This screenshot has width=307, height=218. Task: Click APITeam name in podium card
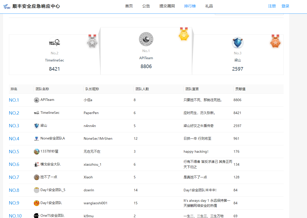point(146,58)
